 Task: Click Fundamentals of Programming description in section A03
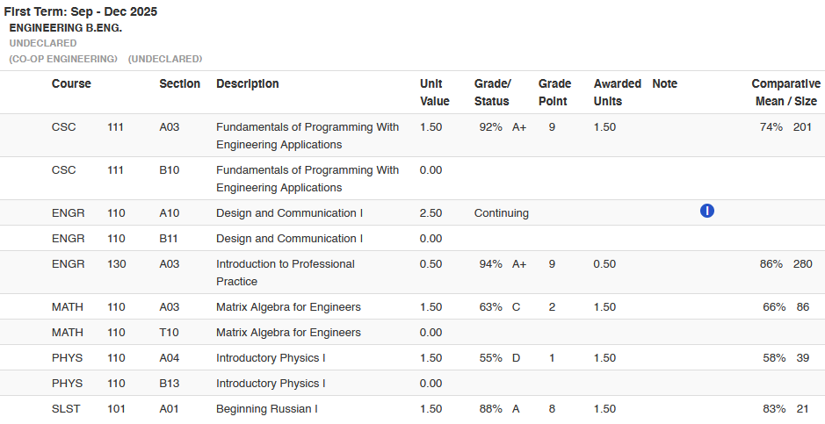(307, 135)
